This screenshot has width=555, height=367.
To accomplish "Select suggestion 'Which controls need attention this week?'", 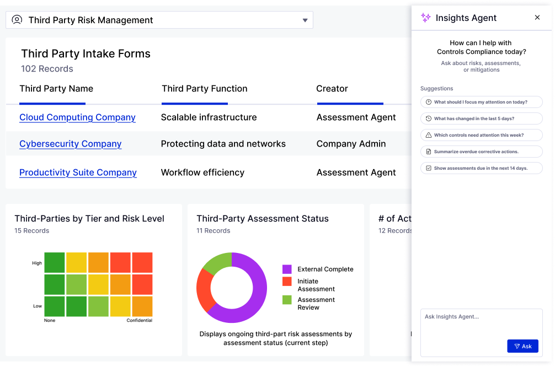I will tap(482, 135).
